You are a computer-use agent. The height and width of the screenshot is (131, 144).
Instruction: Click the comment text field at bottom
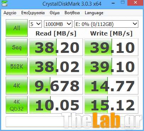click(72, 122)
